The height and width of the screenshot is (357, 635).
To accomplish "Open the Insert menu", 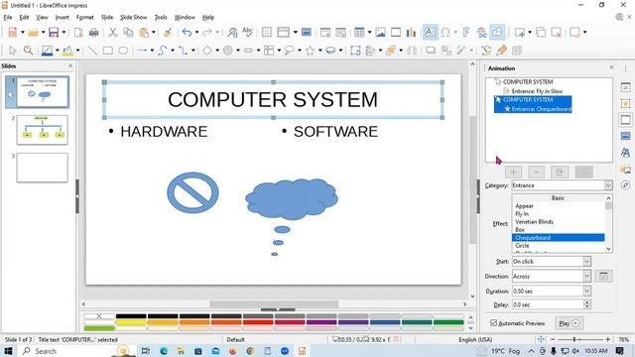I will tap(62, 18).
